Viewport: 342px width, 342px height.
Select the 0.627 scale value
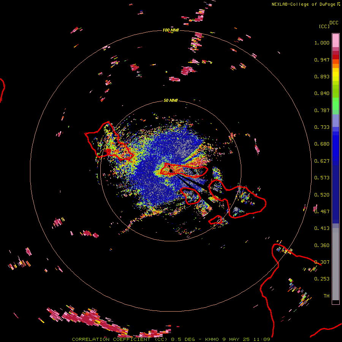(322, 161)
